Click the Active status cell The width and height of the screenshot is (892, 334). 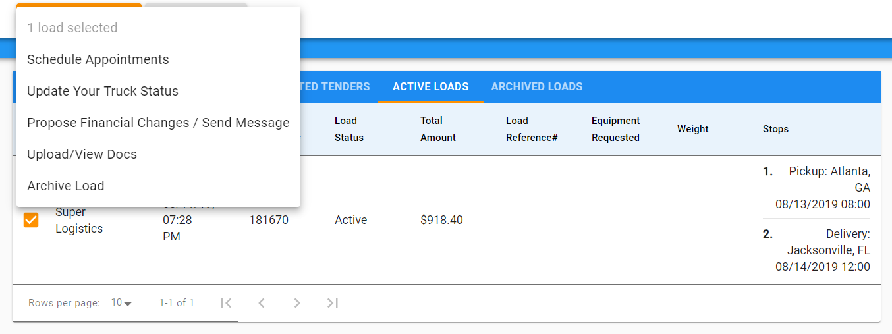tap(351, 220)
